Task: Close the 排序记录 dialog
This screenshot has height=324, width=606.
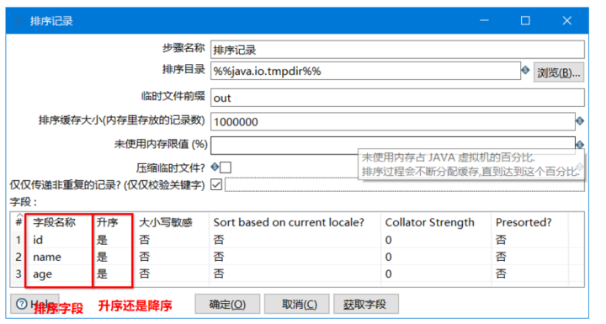Action: coord(567,20)
